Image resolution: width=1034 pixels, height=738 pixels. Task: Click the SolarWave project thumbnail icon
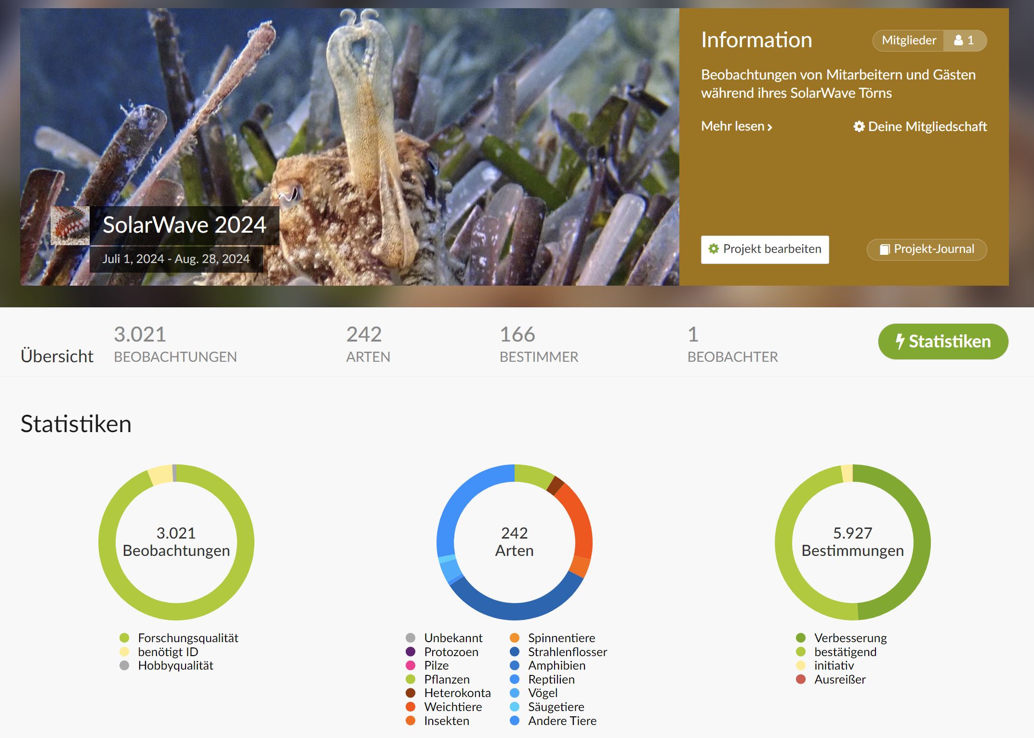70,225
